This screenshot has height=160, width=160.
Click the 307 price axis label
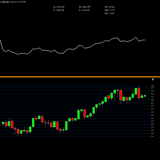[152, 100]
